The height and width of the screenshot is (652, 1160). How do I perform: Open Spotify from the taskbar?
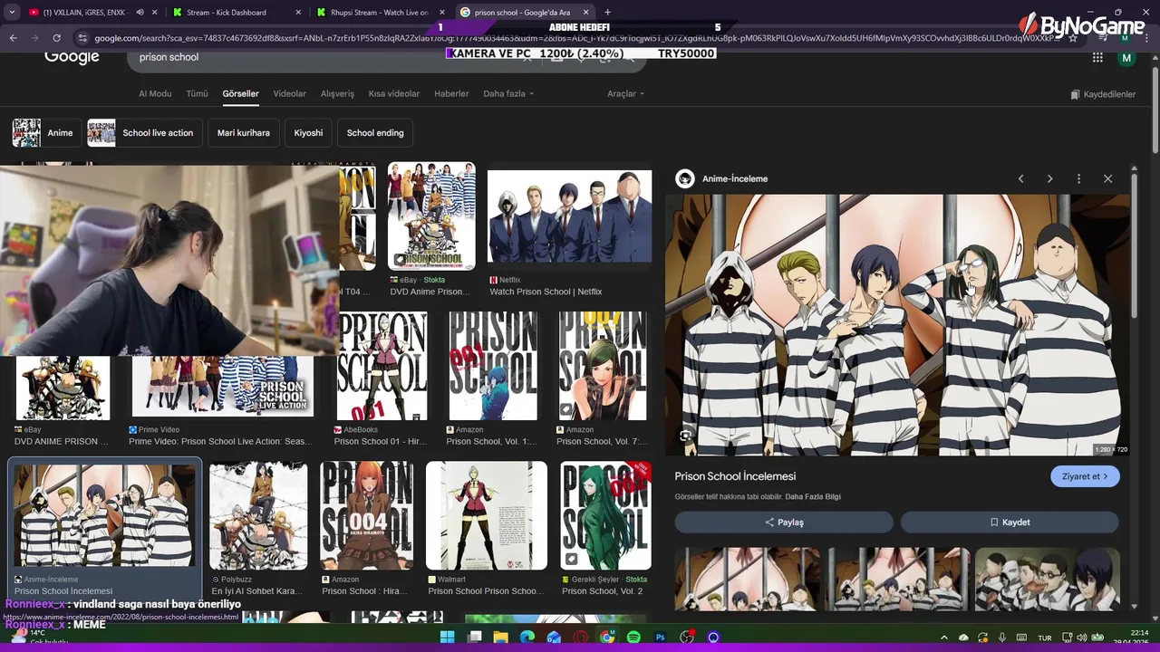click(x=633, y=638)
